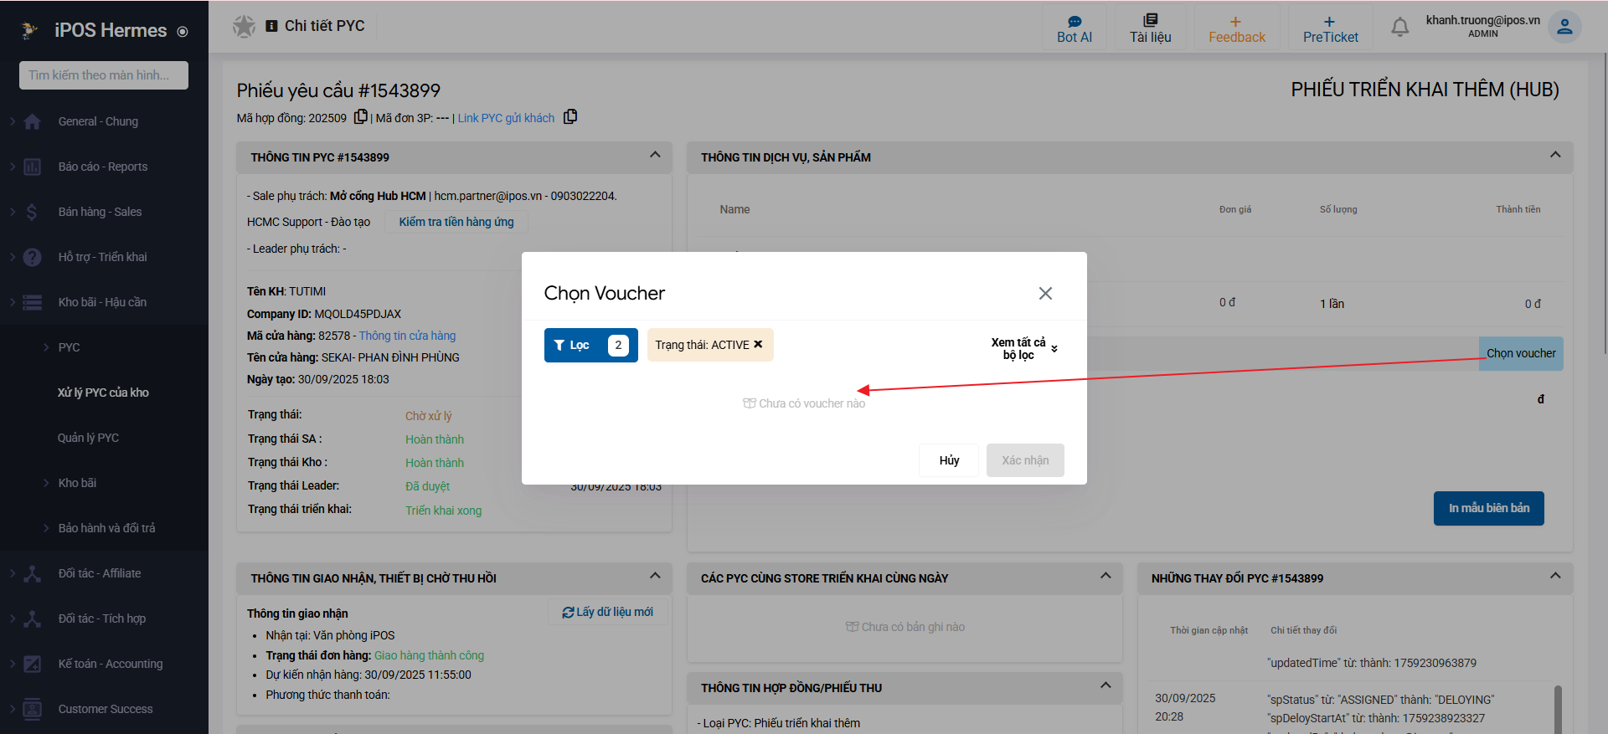Focus the Tìm kiếm theo màn hình search box

[104, 75]
